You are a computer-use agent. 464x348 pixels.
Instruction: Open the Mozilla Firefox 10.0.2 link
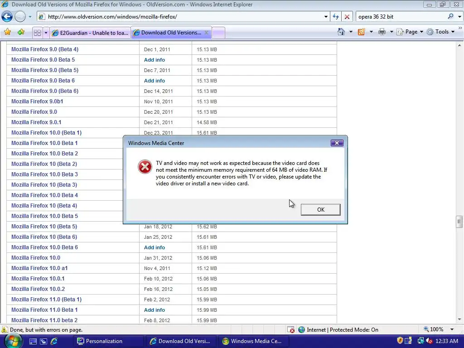click(38, 289)
